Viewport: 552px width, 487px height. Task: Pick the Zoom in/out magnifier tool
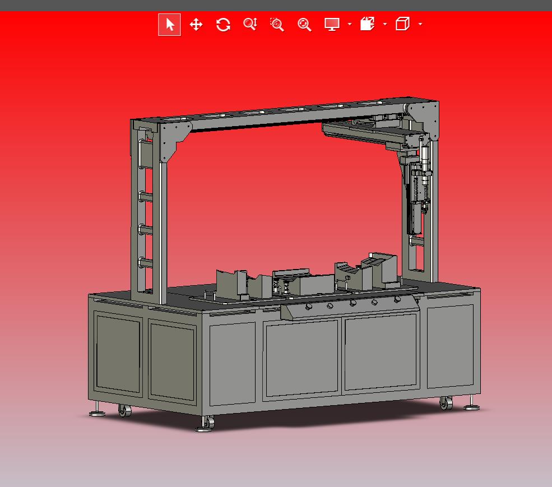coord(251,24)
